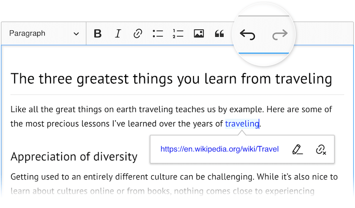
Task: Toggle italic formatting
Action: click(x=118, y=34)
